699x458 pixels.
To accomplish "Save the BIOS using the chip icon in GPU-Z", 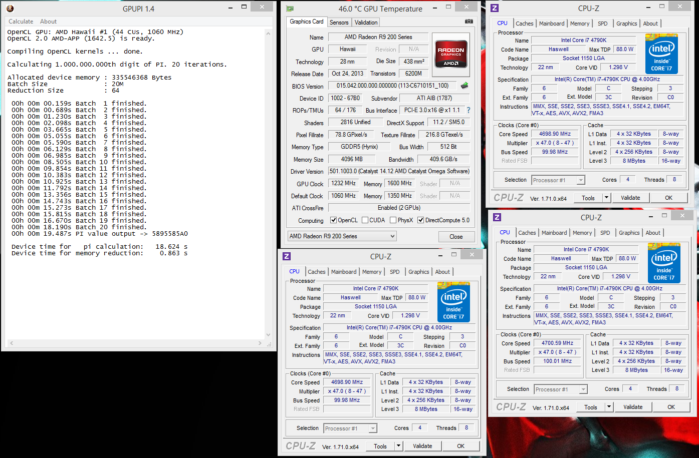I will pyautogui.click(x=464, y=86).
